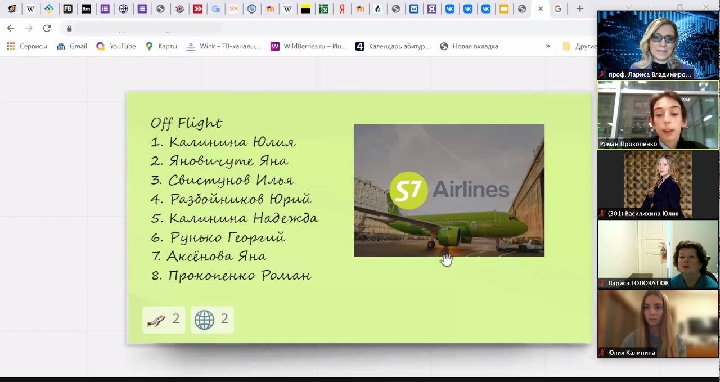The width and height of the screenshot is (720, 382).
Task: Select the (301) Василихина Юлия video tile
Action: click(x=658, y=185)
